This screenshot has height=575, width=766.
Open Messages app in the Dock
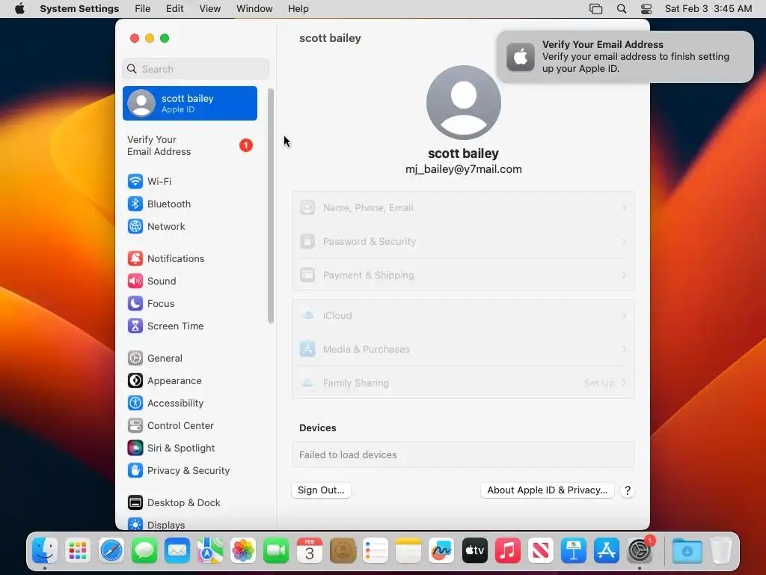(144, 550)
